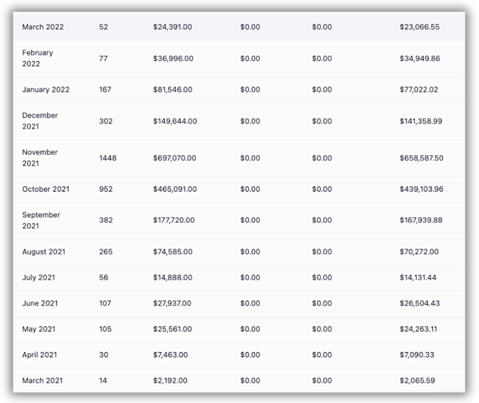This screenshot has width=479, height=403.
Task: Open the June 2021 month entry
Action: tap(40, 303)
